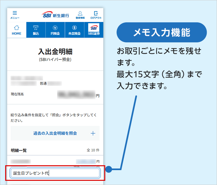Screen dimensions: 217x185
Task: Select the 現在残高 label
Action: point(17,94)
